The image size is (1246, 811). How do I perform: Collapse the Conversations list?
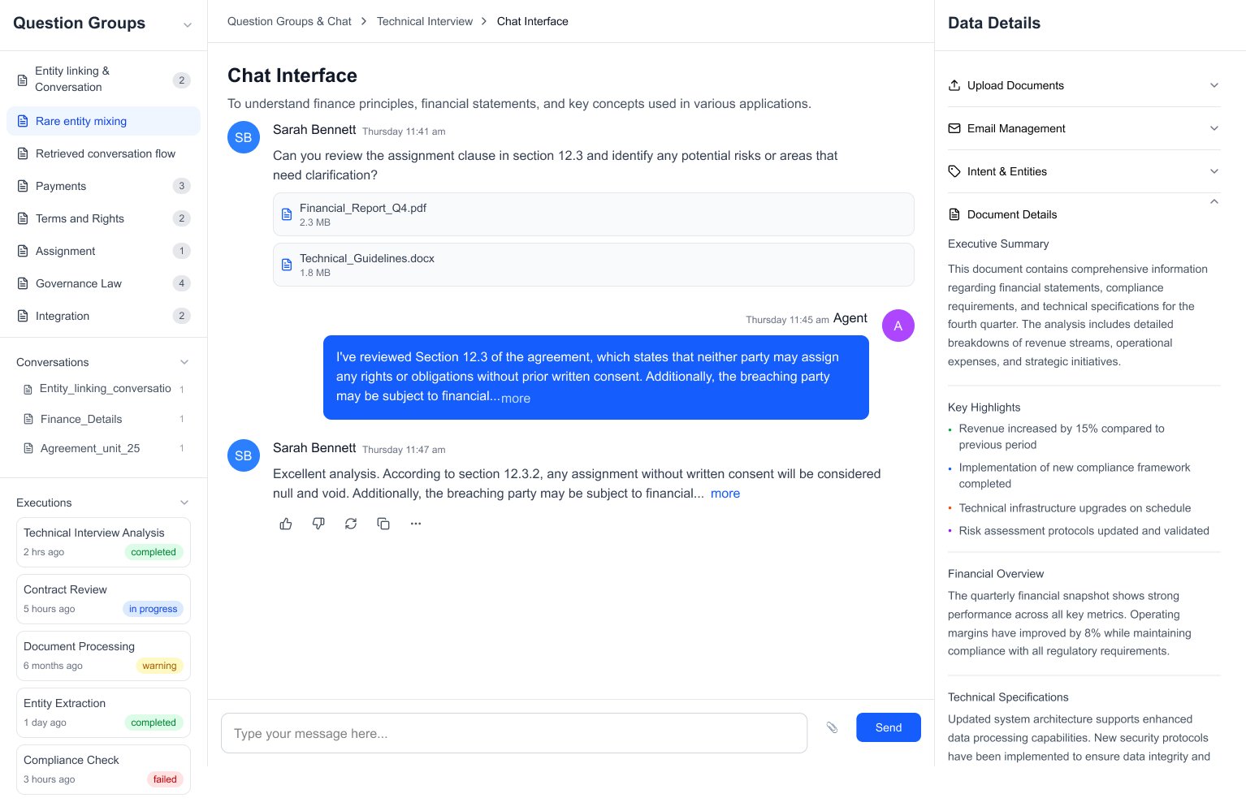click(x=184, y=362)
